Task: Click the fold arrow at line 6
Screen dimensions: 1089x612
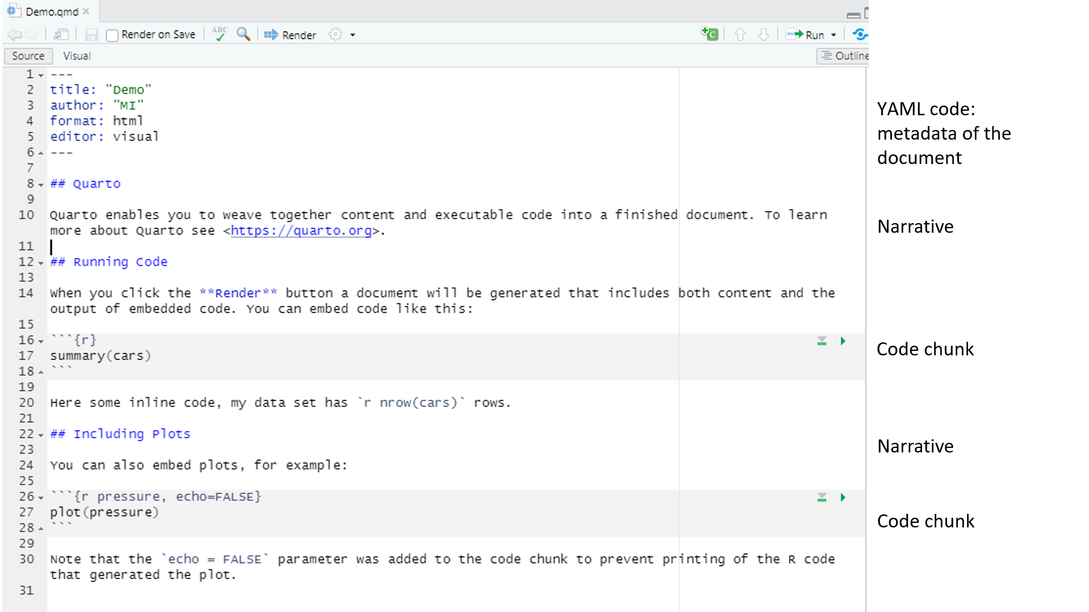Action: [x=41, y=153]
